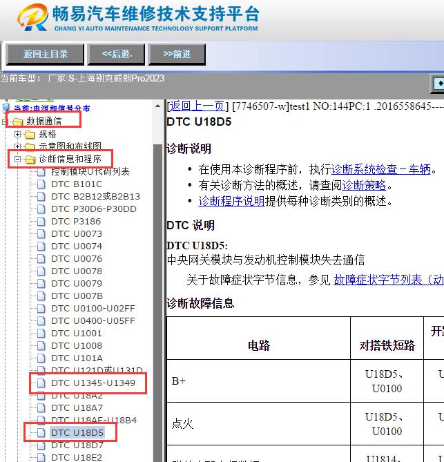The height and width of the screenshot is (462, 444).
Task: Open DTC U1345-U1349 entry
Action: [93, 383]
